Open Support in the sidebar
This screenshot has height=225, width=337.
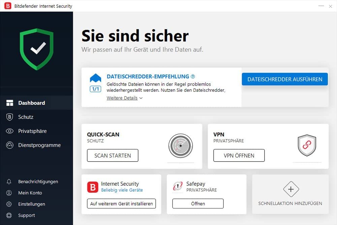tap(36, 215)
